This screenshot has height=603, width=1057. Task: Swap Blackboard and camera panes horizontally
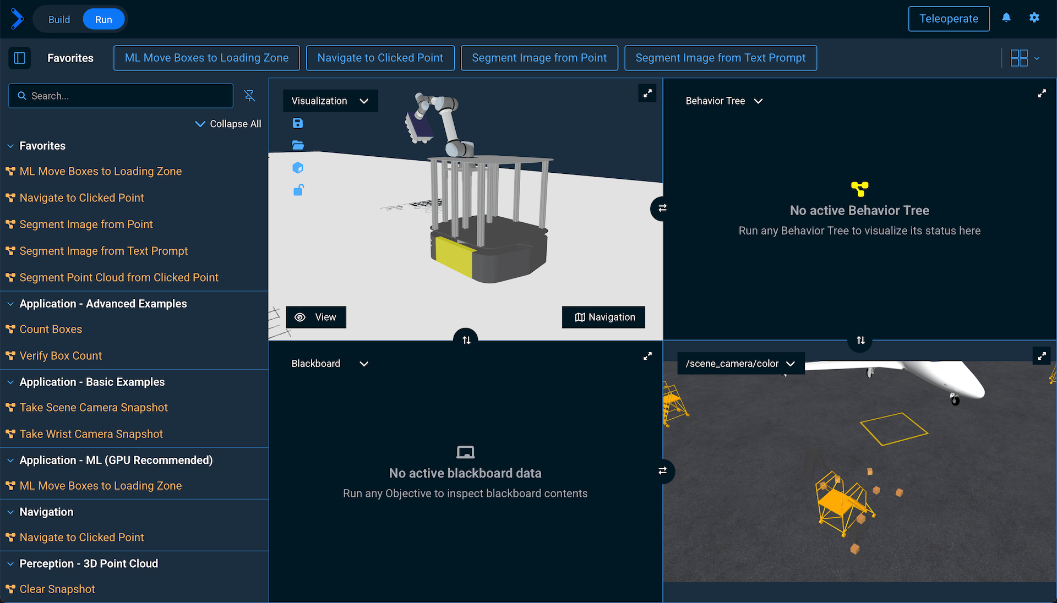coord(662,471)
